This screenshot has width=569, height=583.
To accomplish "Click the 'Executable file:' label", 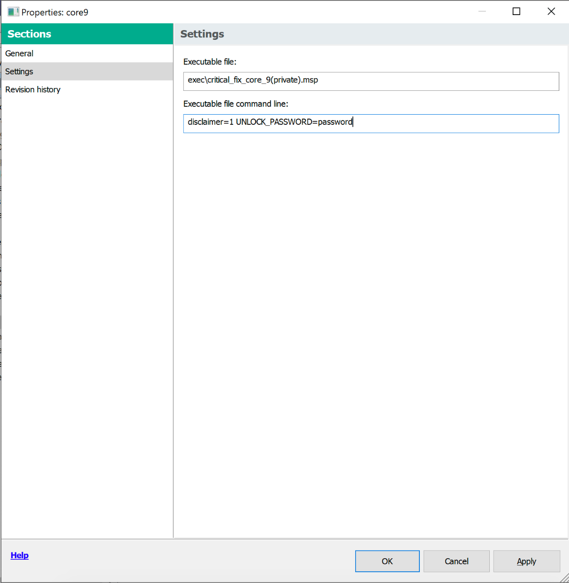I will pos(210,62).
